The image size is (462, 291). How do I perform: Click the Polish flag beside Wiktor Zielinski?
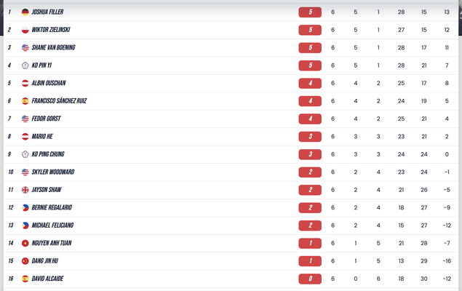tap(25, 30)
